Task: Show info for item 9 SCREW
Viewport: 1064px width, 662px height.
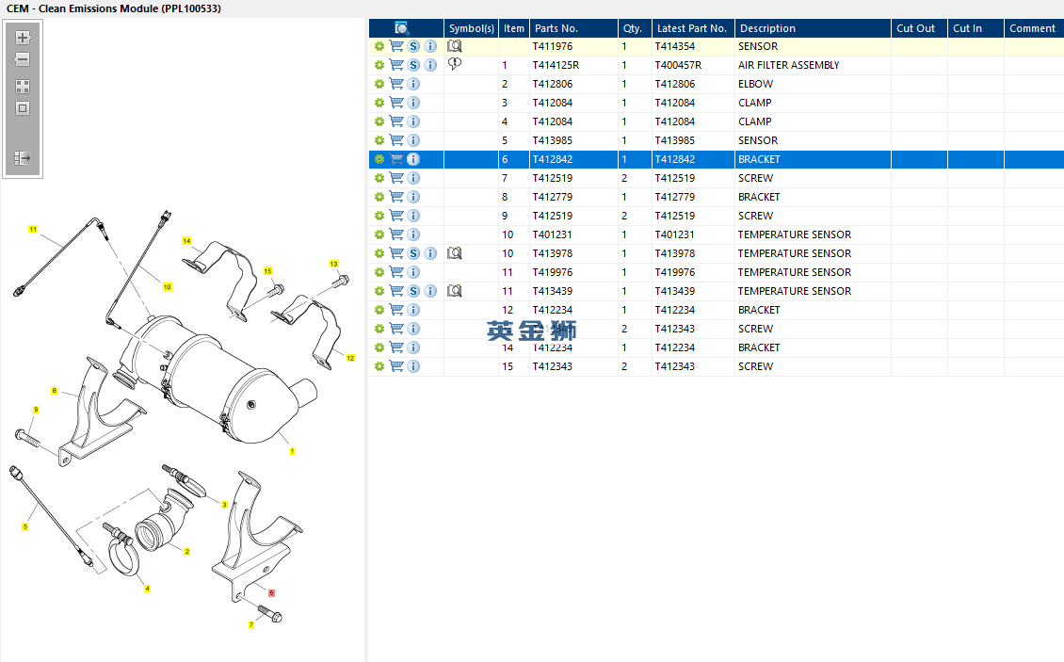Action: [413, 216]
